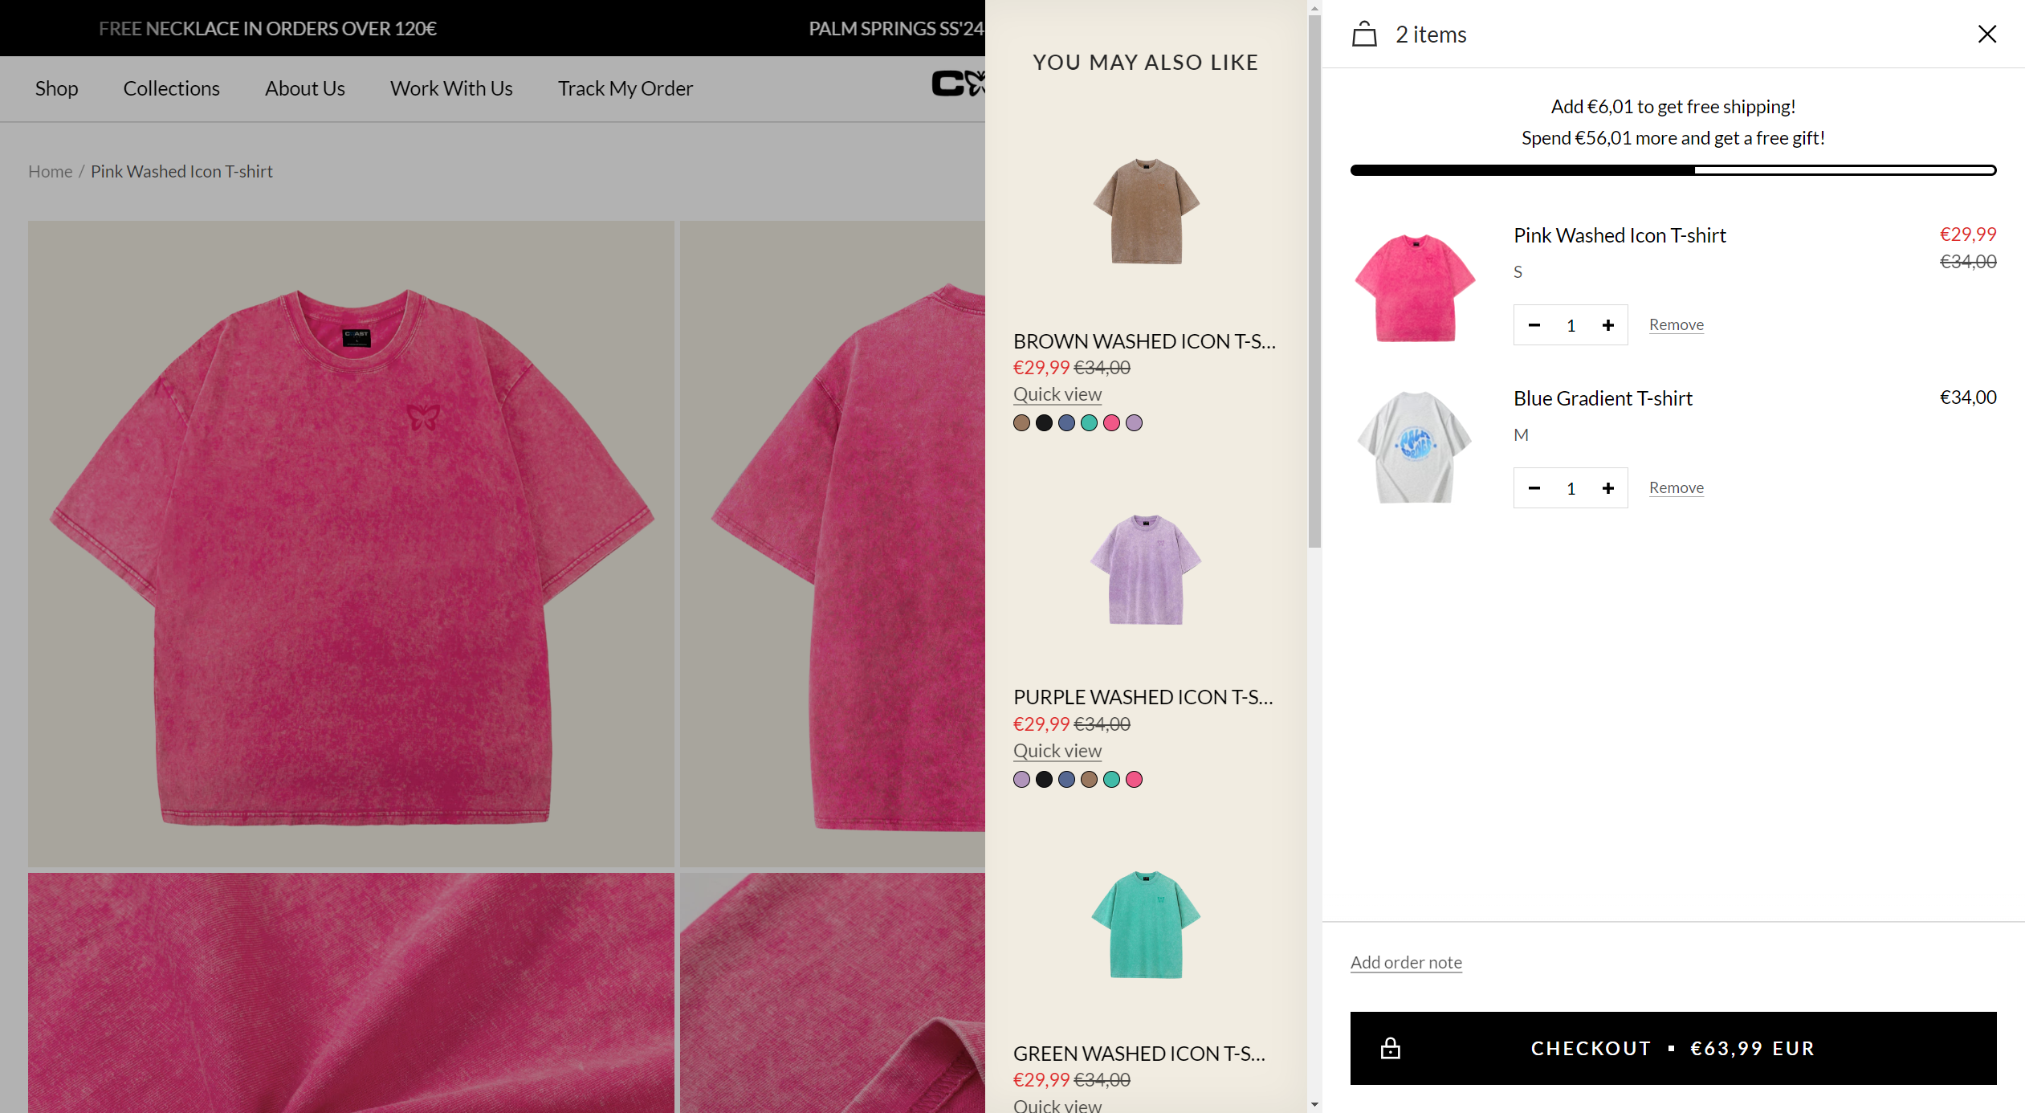Proceed to Checkout for €63,99 EUR
The image size is (2025, 1113).
[x=1673, y=1049]
